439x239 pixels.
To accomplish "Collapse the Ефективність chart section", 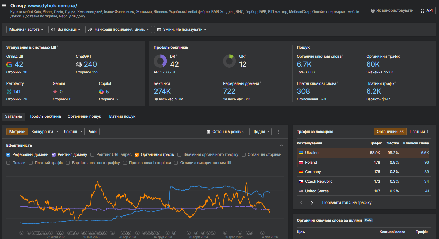I will [281, 145].
